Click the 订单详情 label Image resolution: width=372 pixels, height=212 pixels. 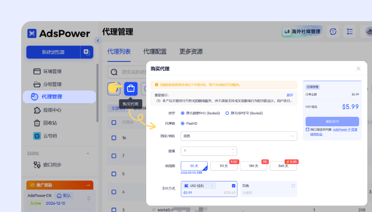(313, 87)
